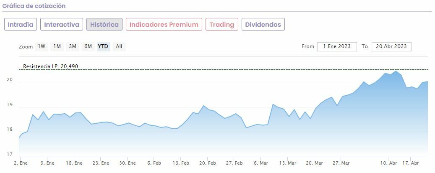
Task: Click the 13. Mar x-axis date label
Action: (288, 163)
